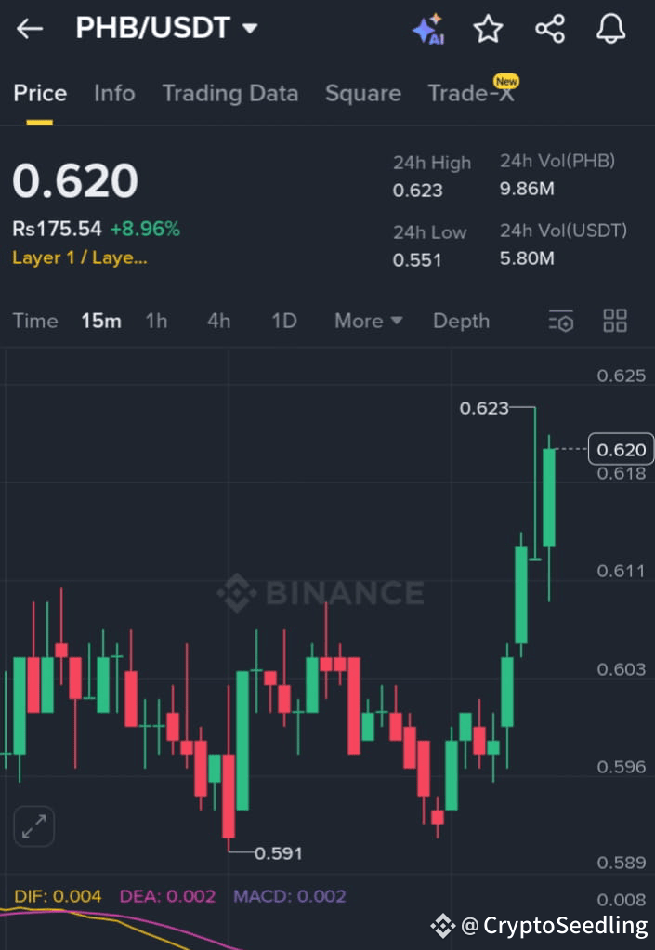Tap the 0.623 chart high marker
Screen dimensions: 655x950
[x=484, y=408]
